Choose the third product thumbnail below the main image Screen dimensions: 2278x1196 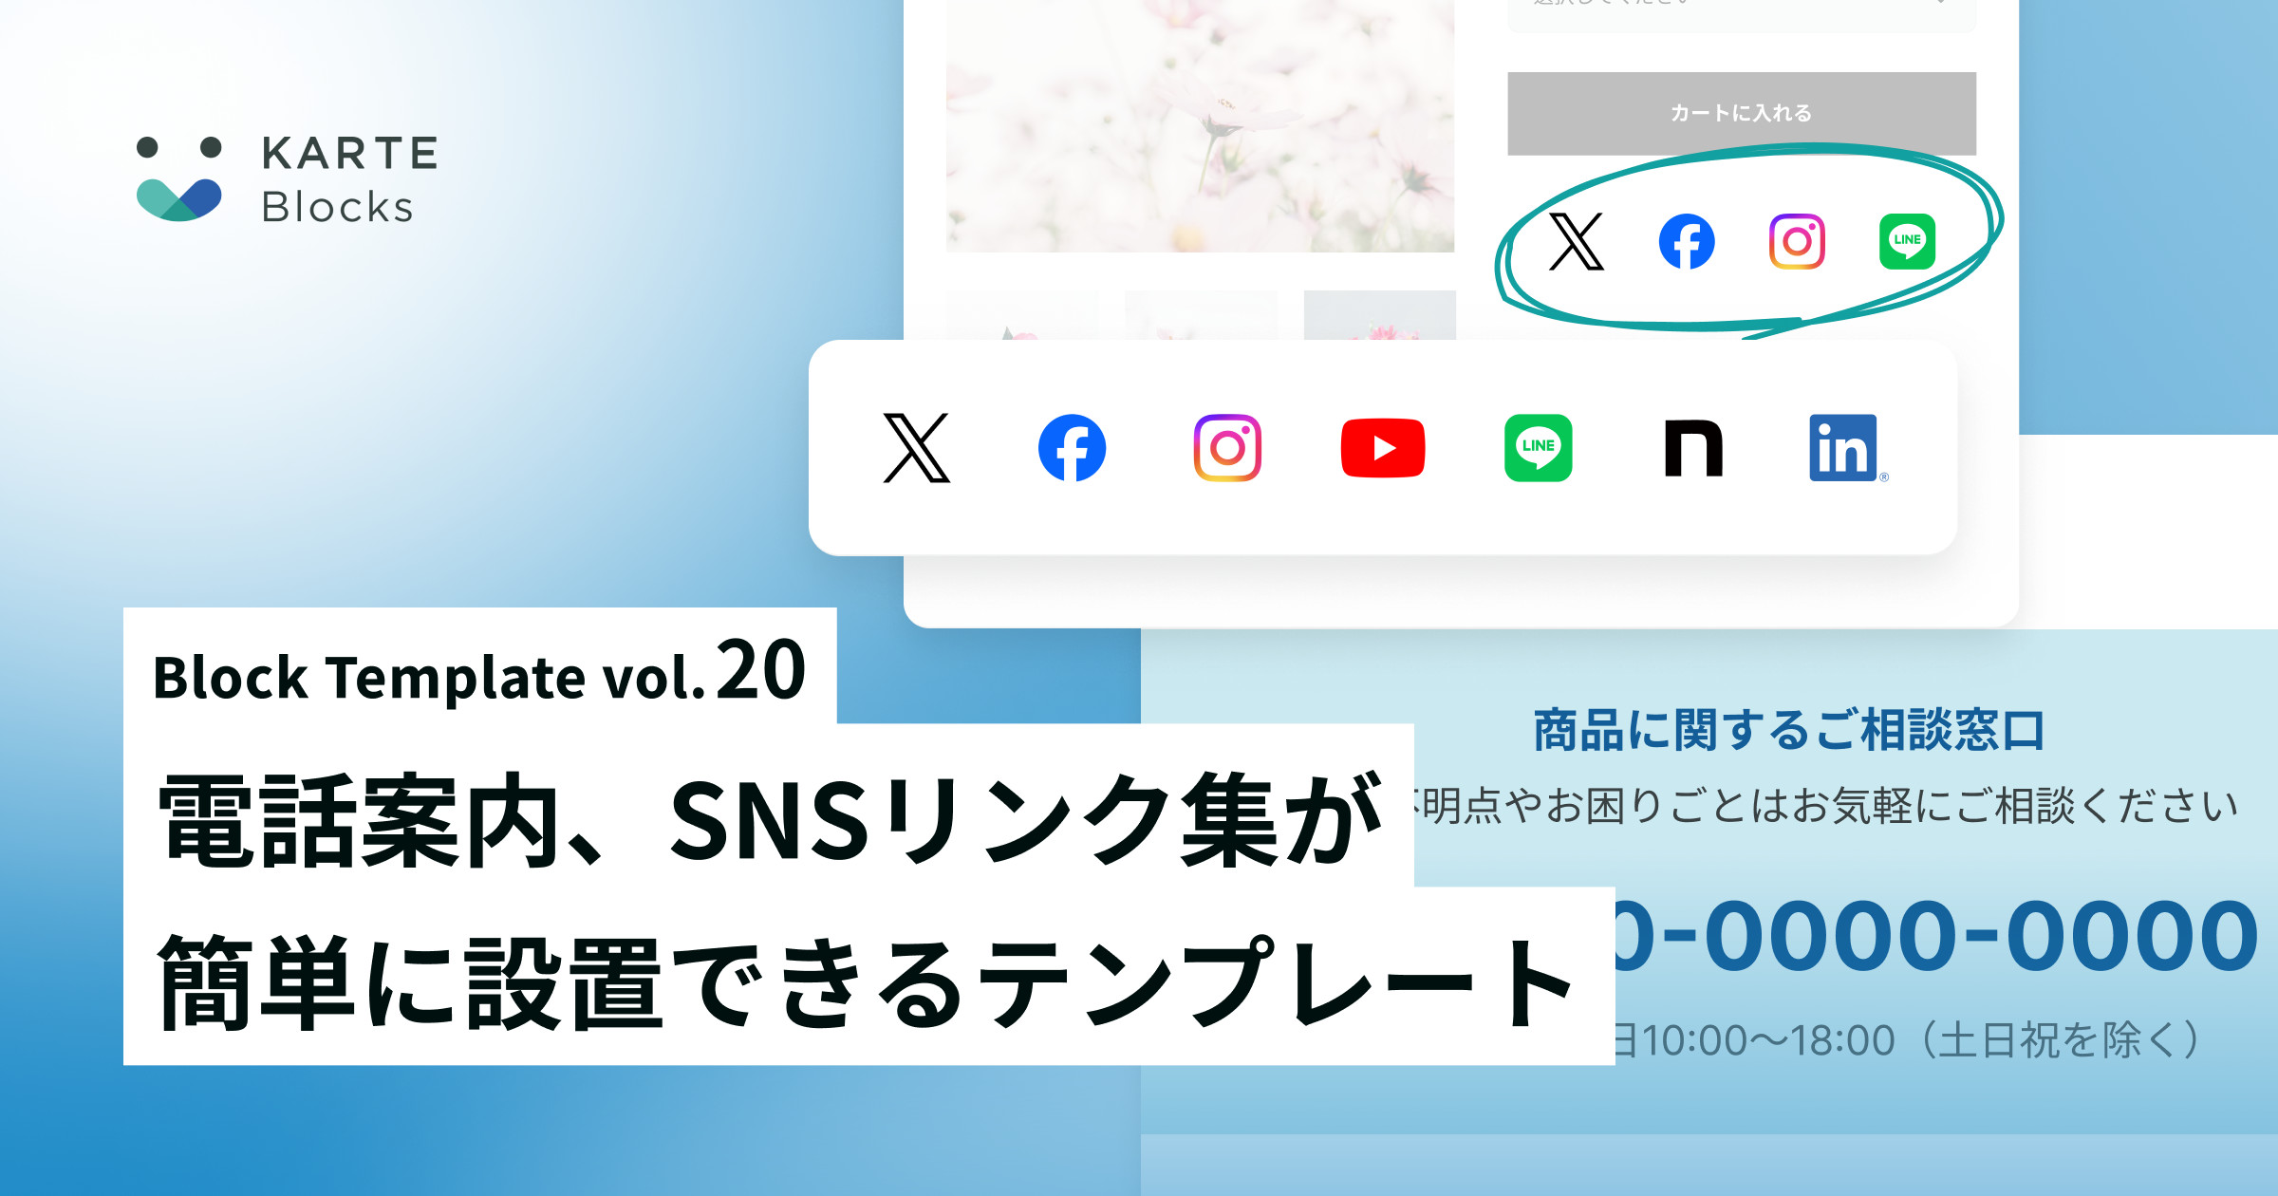[1380, 315]
